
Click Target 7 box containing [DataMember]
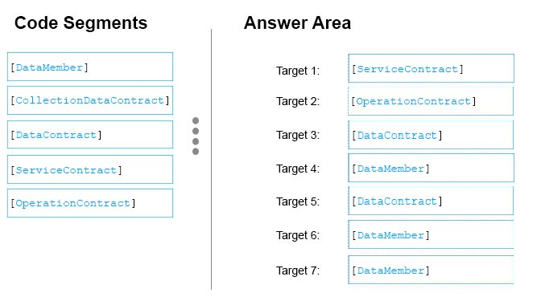coord(431,270)
